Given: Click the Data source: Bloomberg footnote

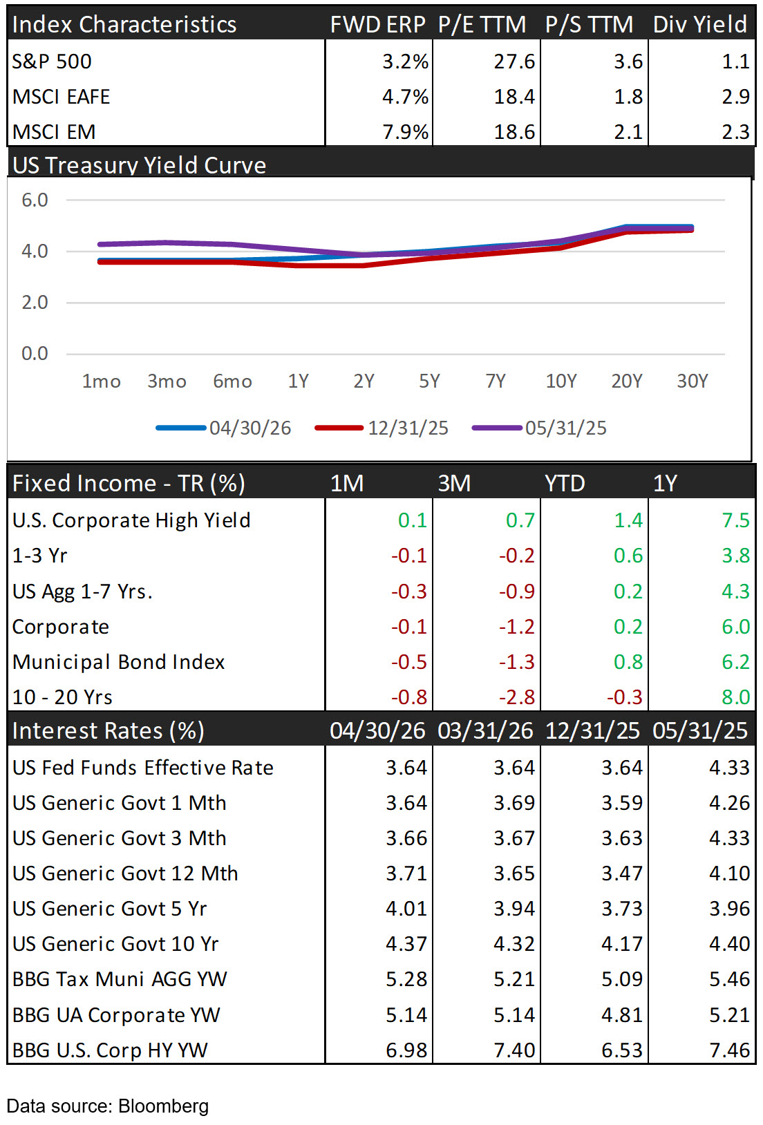Looking at the screenshot, I should click(108, 1106).
